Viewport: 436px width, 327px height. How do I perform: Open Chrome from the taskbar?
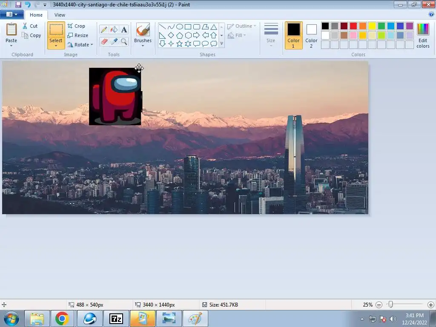pos(62,318)
